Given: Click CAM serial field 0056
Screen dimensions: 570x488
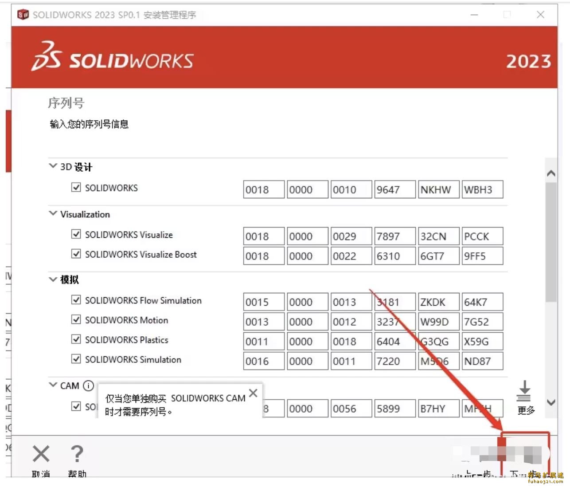Looking at the screenshot, I should pos(351,408).
